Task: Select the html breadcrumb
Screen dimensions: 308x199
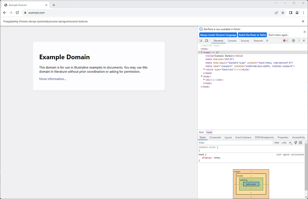Action: 201,132
